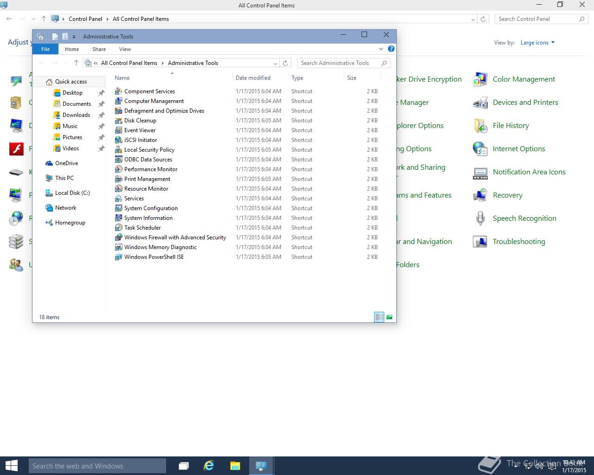This screenshot has width=594, height=475.
Task: Open Troubleshooting link in Control Panel
Action: click(x=519, y=242)
